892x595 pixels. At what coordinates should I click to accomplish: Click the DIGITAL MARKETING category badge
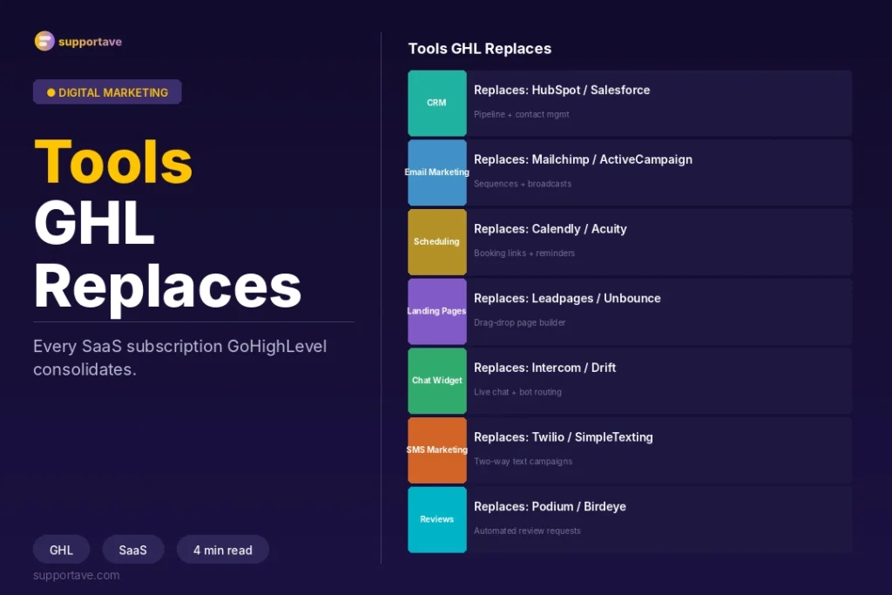pos(107,92)
